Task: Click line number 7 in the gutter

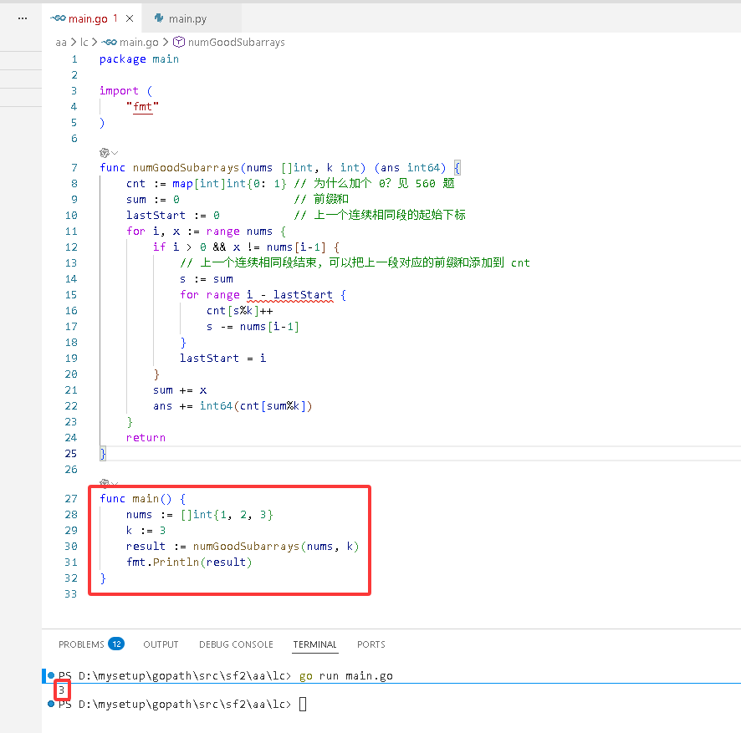Action: [x=74, y=168]
